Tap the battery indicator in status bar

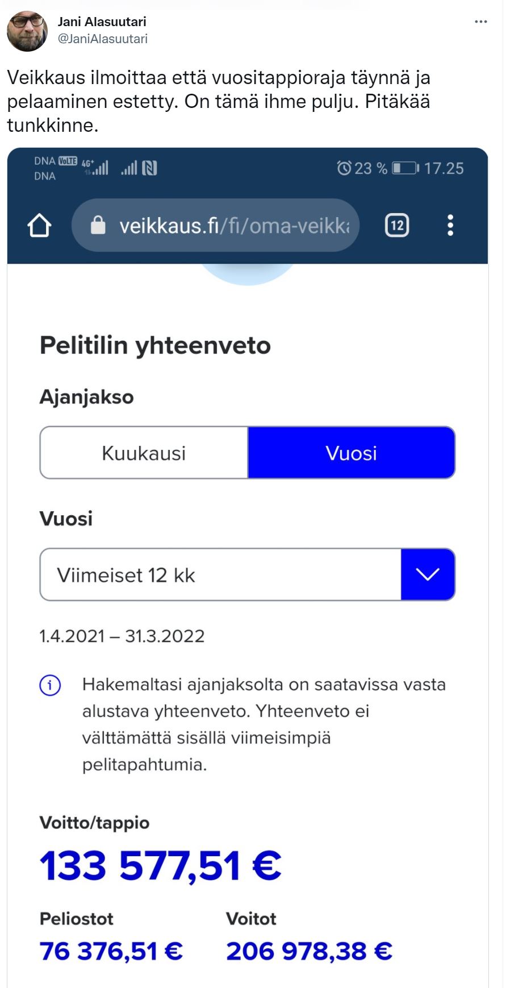pos(405,168)
